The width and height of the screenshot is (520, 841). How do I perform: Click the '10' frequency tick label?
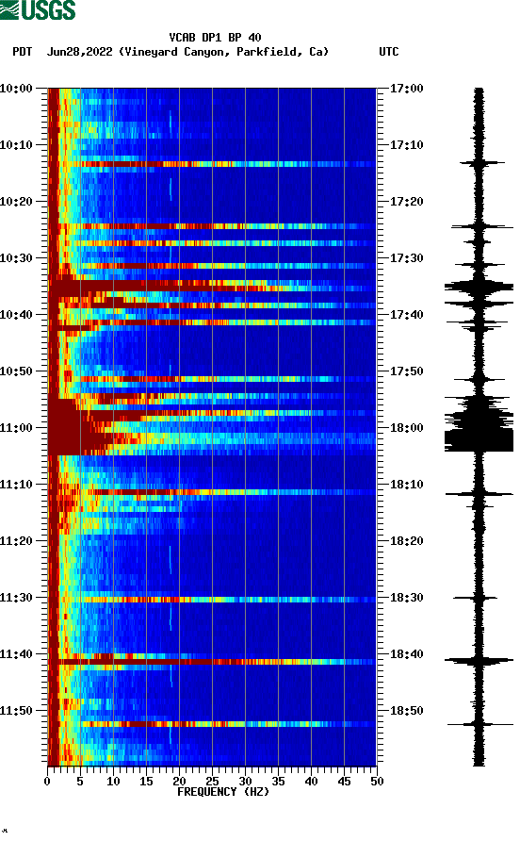(x=113, y=782)
